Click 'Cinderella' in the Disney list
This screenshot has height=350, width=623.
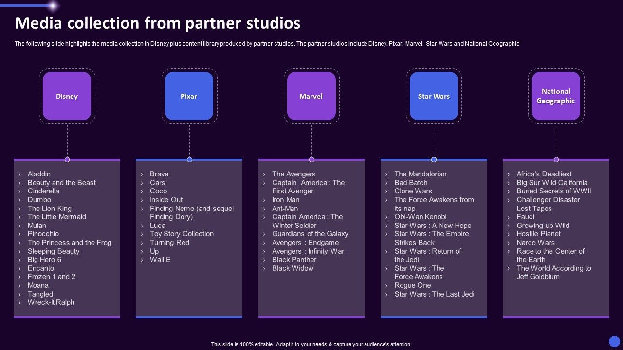(x=43, y=191)
